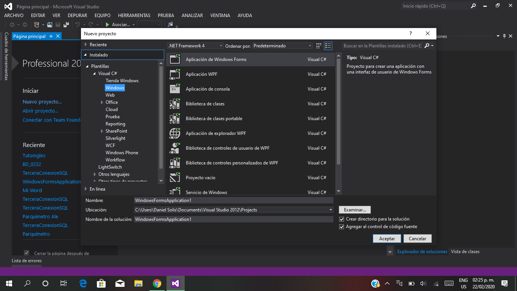Click Biblioteca de controles de usuario icon
The width and height of the screenshot is (517, 291).
[x=175, y=148]
